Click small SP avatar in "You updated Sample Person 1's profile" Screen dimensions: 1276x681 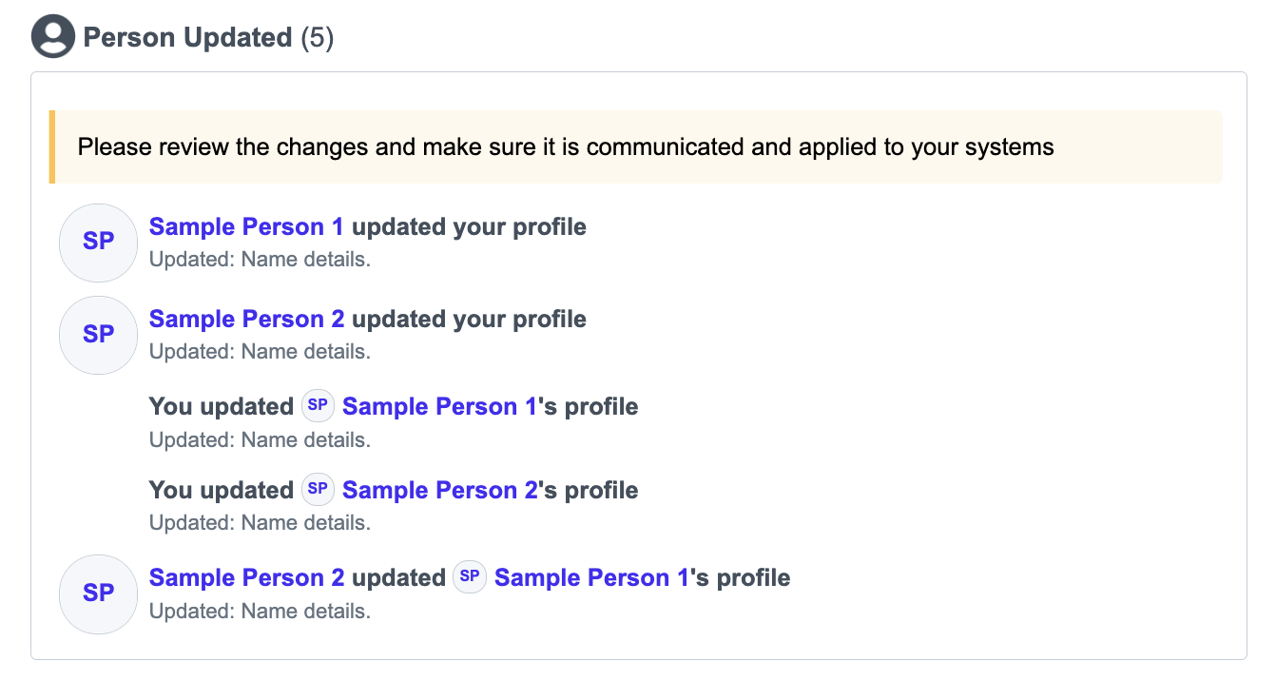click(319, 406)
